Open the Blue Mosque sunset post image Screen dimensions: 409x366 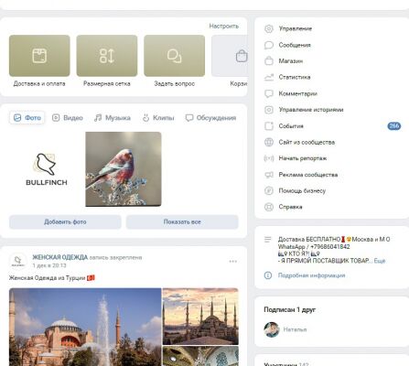[200, 317]
